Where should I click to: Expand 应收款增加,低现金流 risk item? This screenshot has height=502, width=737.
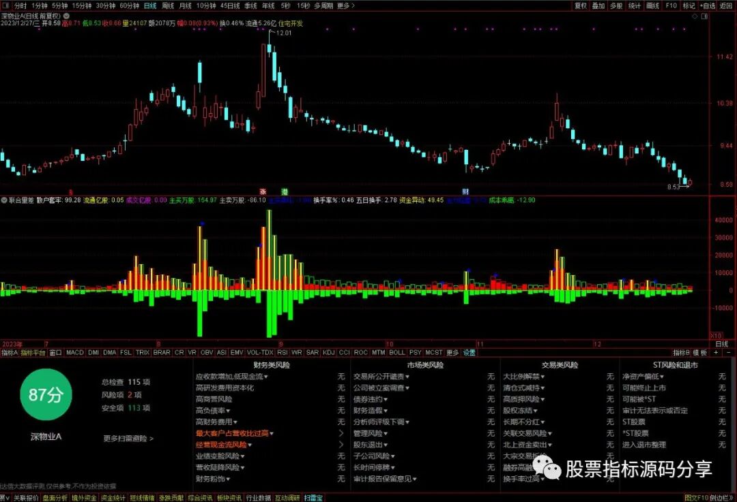[231, 376]
